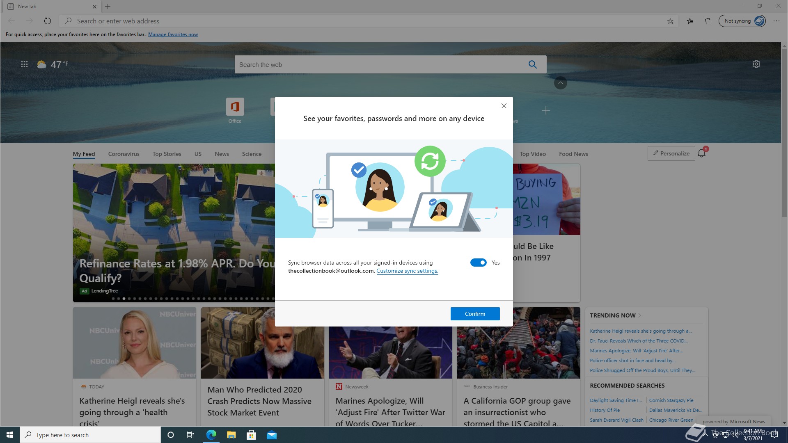Viewport: 788px width, 443px height.
Task: Open Refinance Rates LendingTree ad card
Action: pos(174,233)
